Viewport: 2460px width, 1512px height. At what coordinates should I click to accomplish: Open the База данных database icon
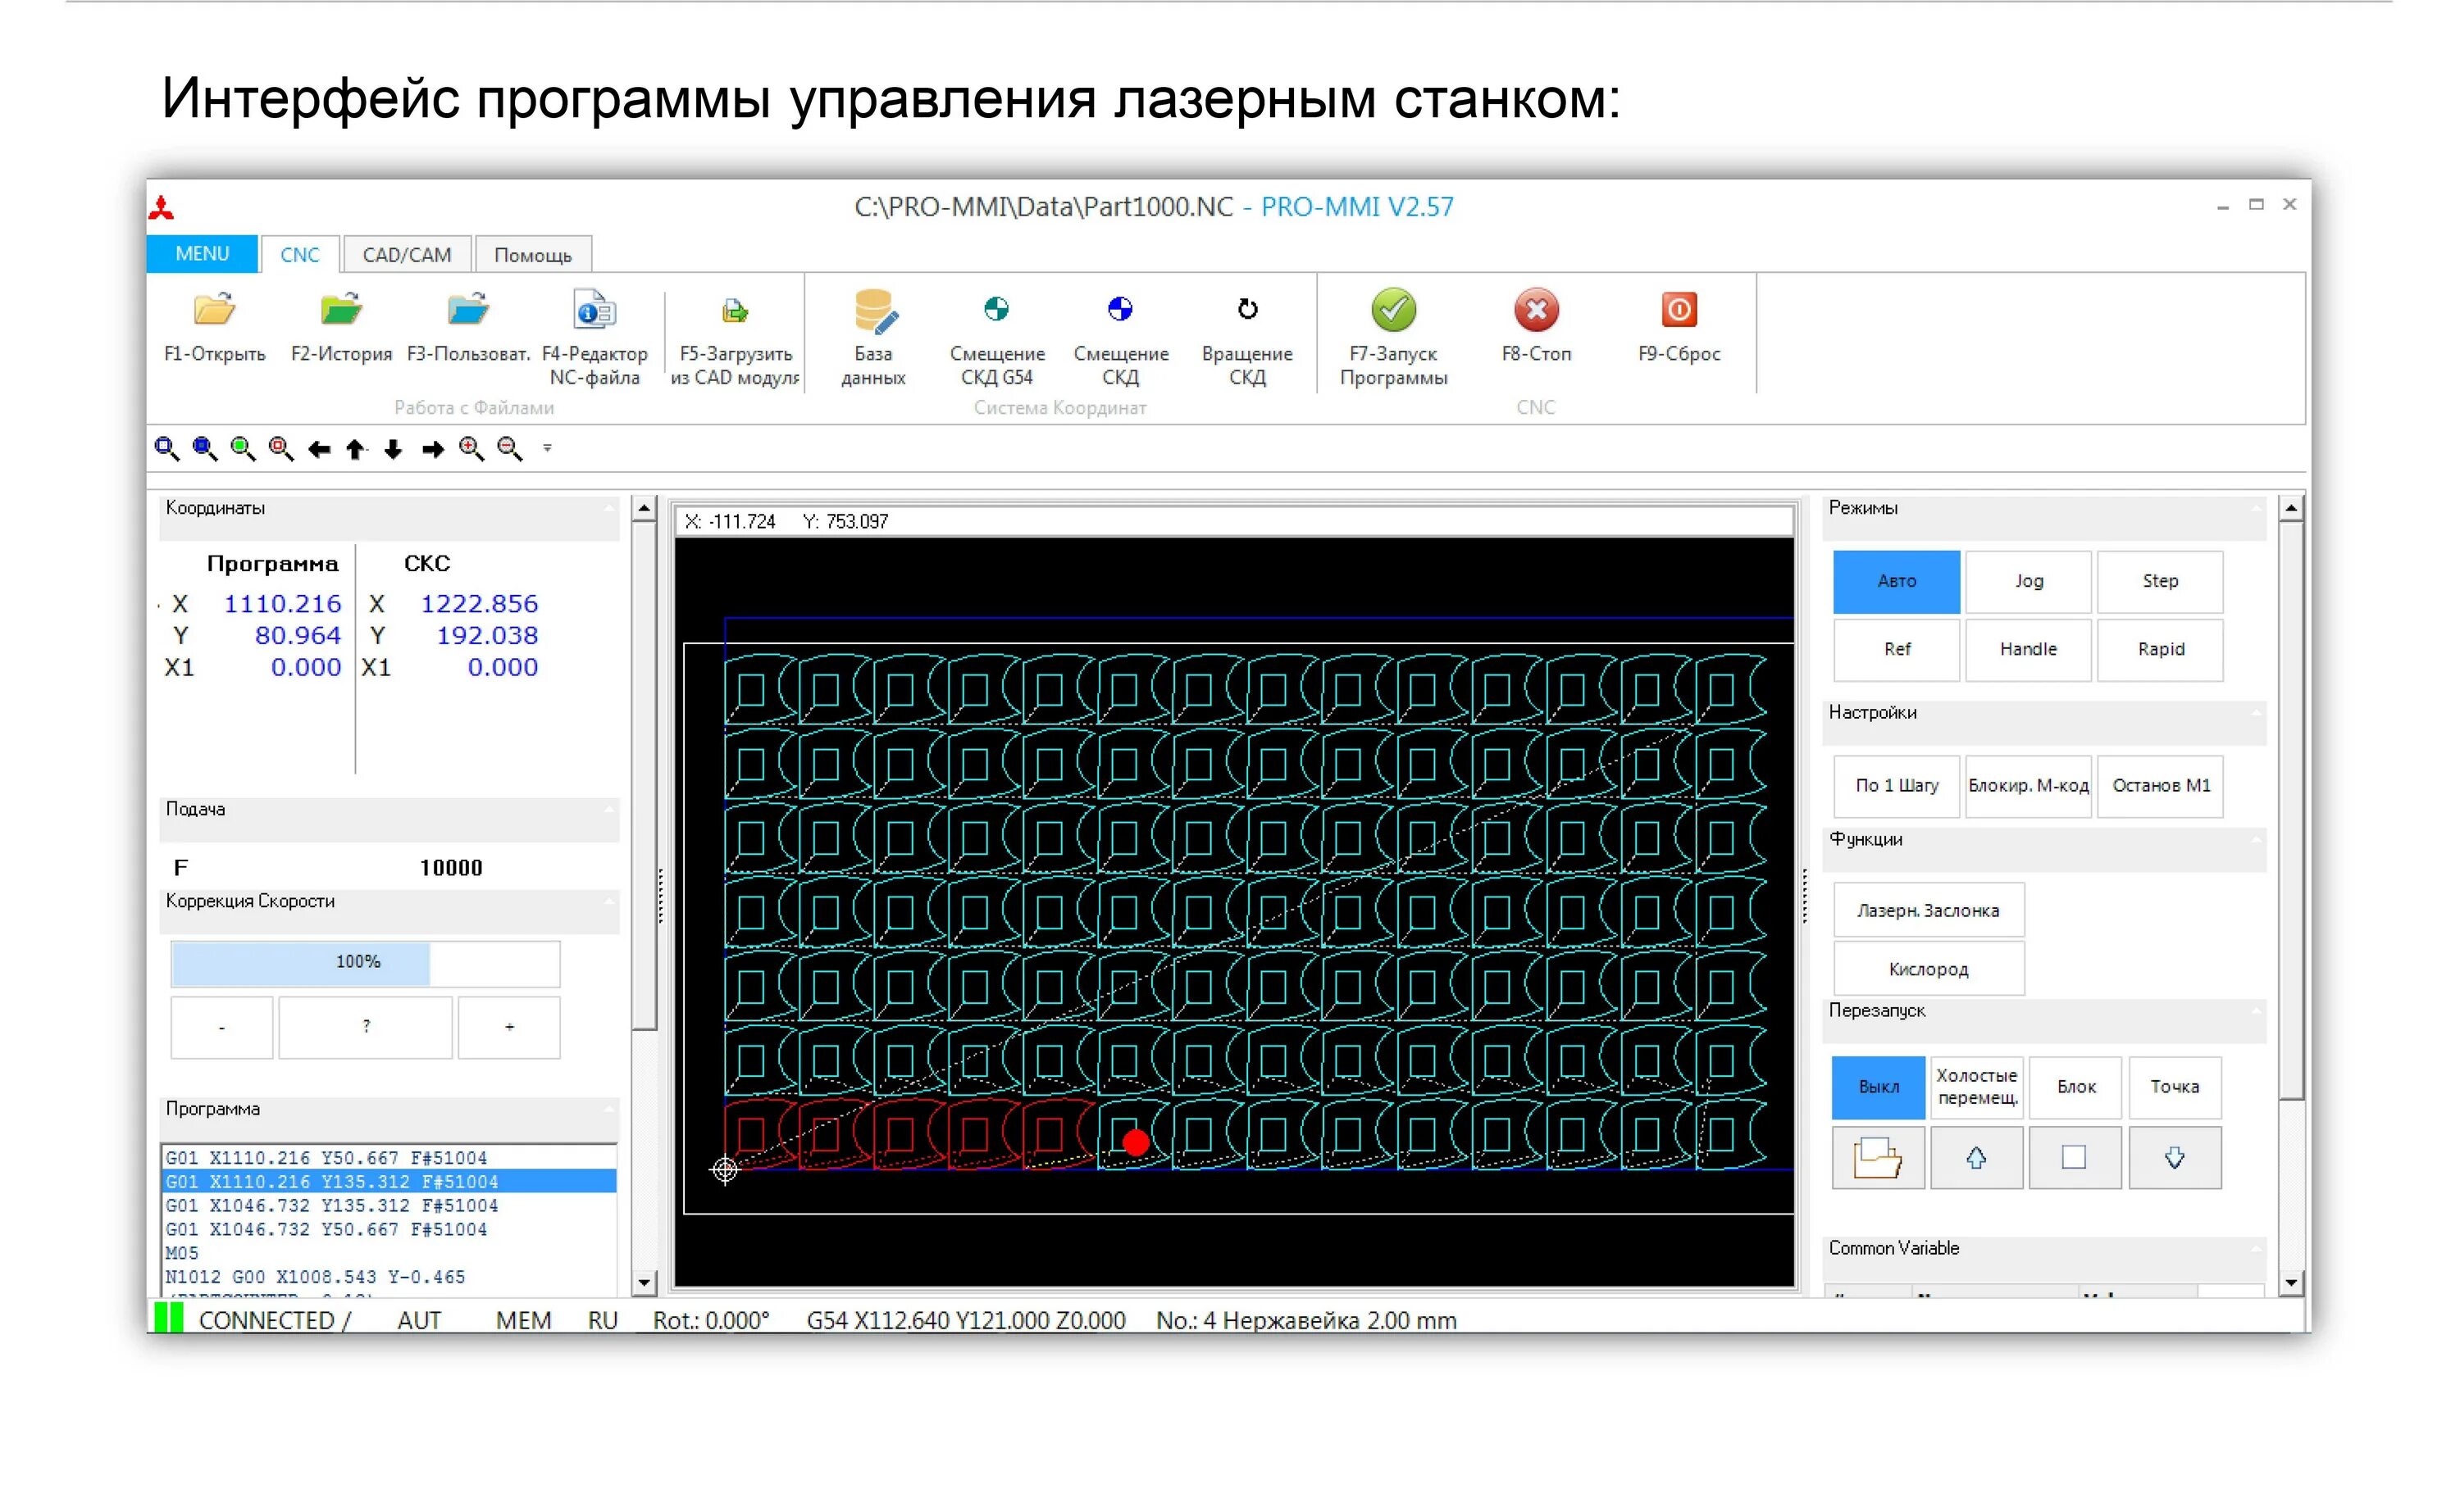(x=873, y=311)
